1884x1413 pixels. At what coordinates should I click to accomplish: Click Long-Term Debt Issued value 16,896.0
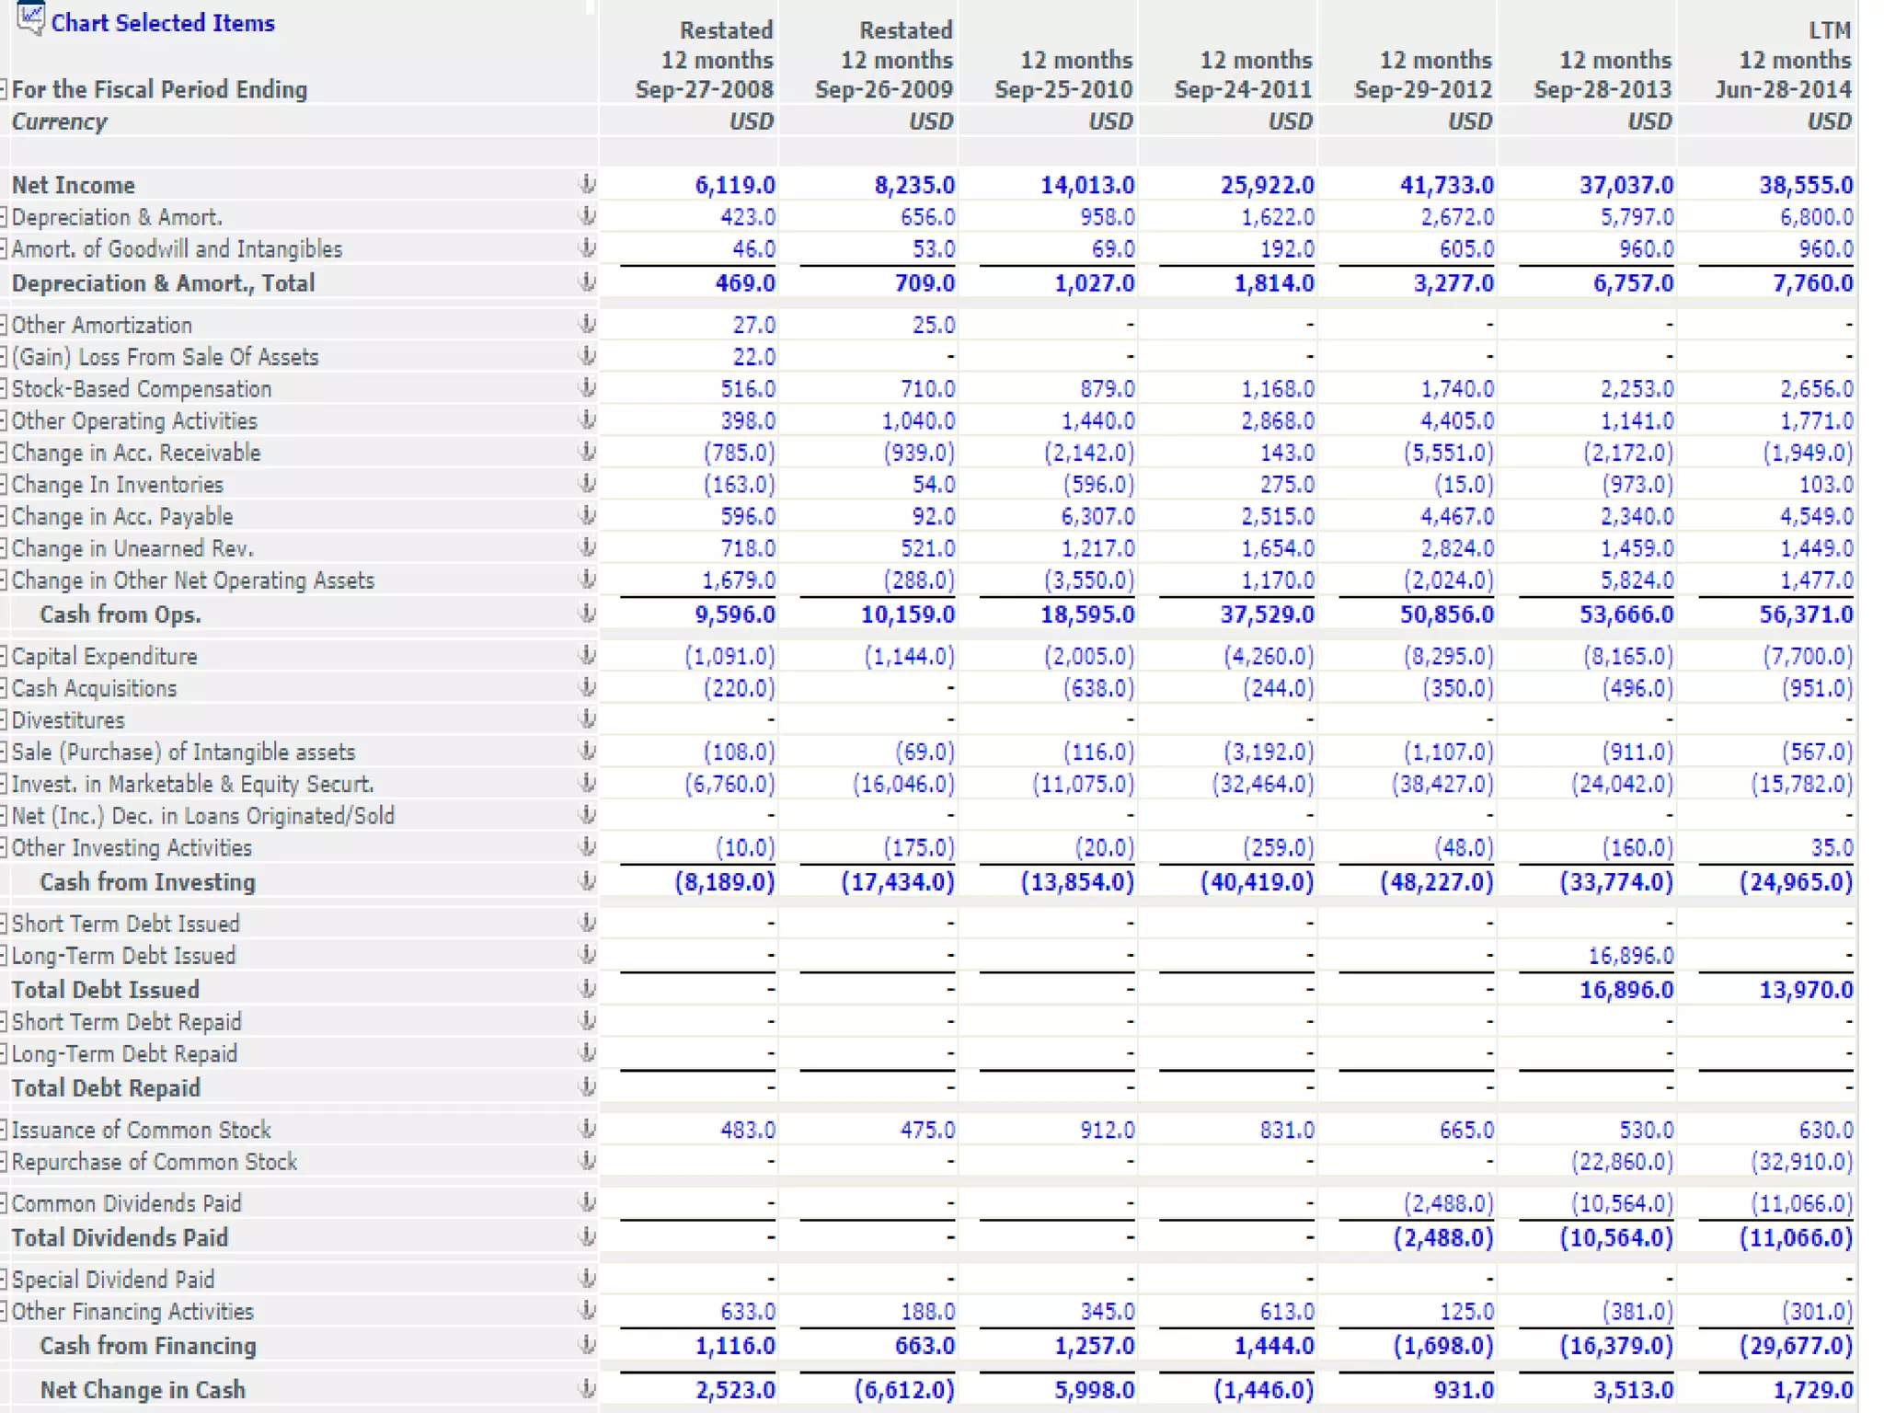(1630, 956)
